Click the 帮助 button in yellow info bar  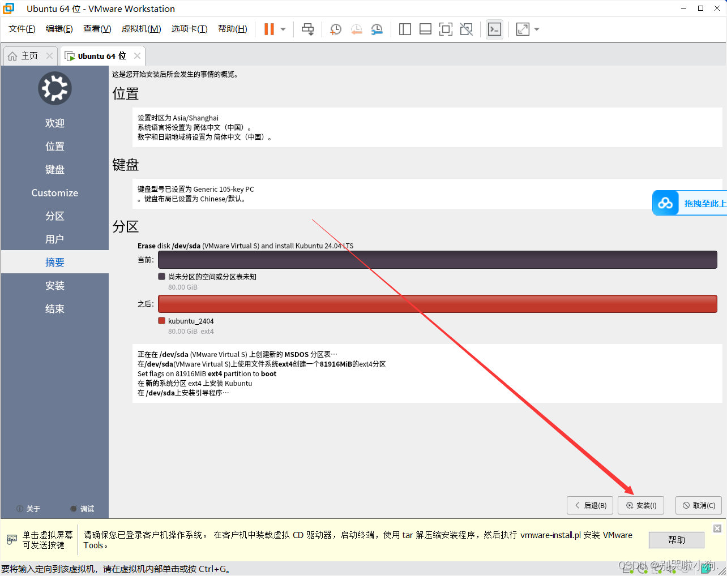677,540
